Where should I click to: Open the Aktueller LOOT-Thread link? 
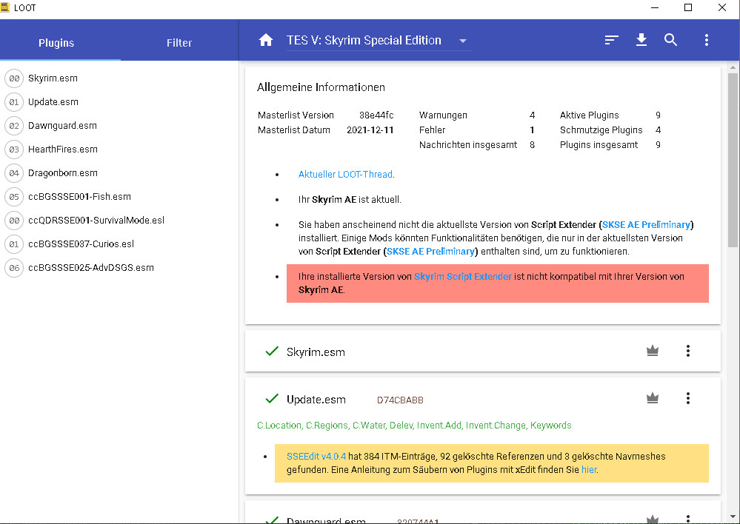point(345,175)
